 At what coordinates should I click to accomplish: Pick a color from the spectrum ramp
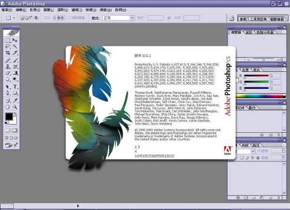pyautogui.click(x=261, y=96)
